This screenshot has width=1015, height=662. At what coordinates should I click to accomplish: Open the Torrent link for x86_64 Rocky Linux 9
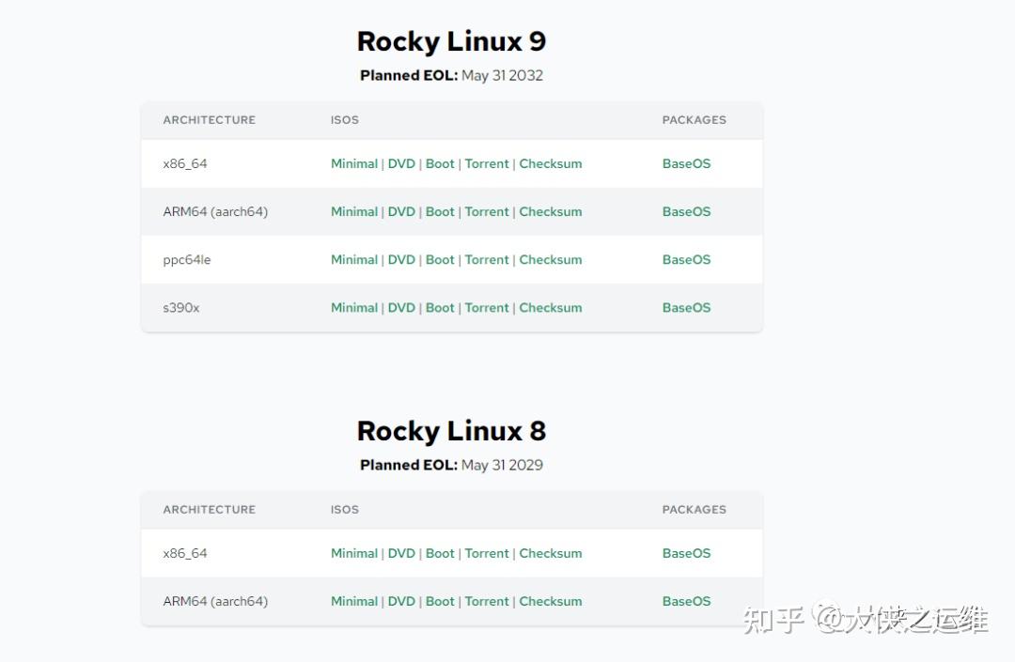(487, 163)
